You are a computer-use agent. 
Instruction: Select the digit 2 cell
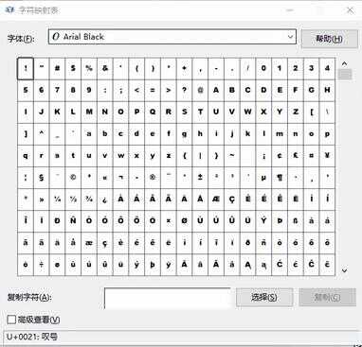(296, 68)
